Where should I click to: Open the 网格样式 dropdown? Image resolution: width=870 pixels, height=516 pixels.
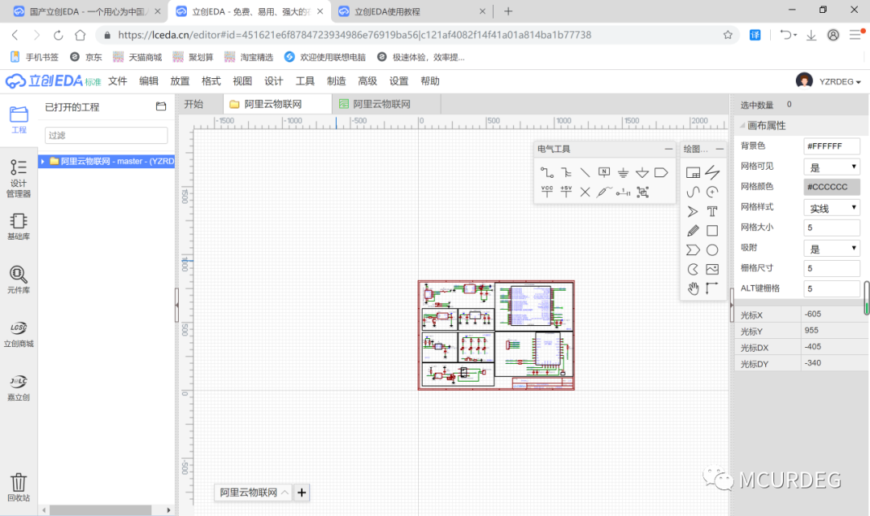point(831,208)
